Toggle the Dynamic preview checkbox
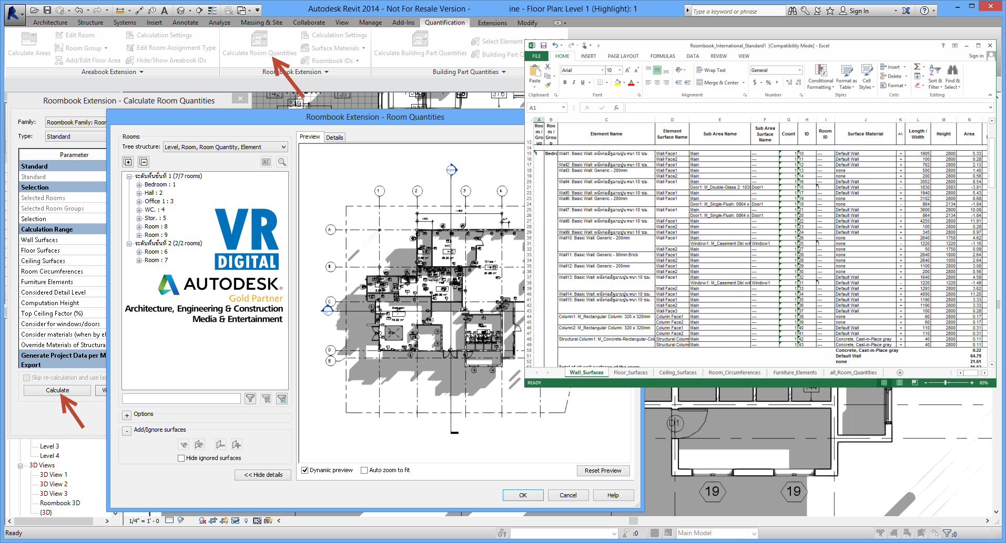The image size is (1006, 543). (x=304, y=470)
